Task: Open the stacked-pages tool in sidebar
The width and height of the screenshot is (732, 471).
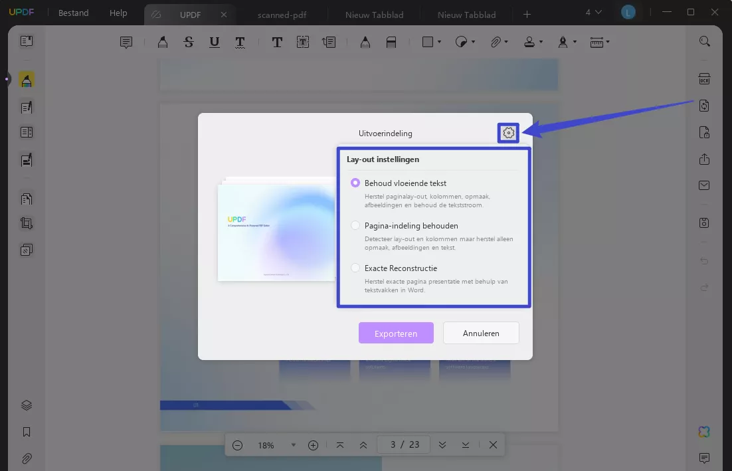Action: click(27, 250)
